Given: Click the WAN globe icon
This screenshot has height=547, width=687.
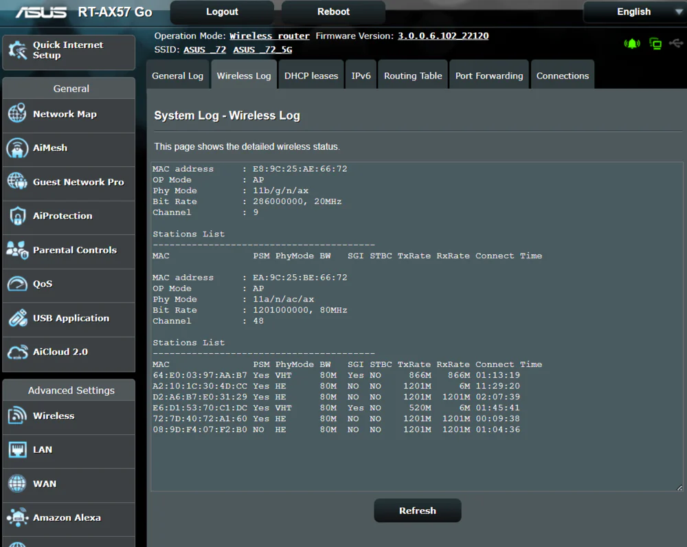Looking at the screenshot, I should [18, 484].
